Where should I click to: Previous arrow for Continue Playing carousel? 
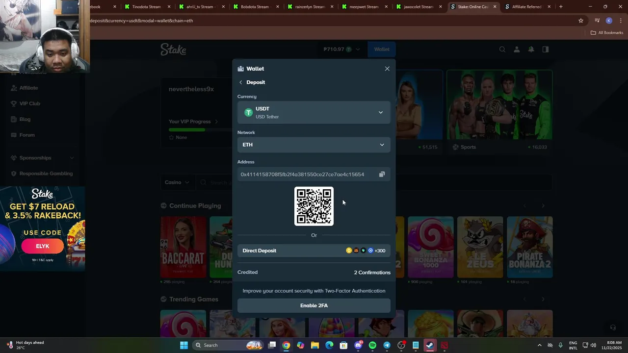[524, 206]
